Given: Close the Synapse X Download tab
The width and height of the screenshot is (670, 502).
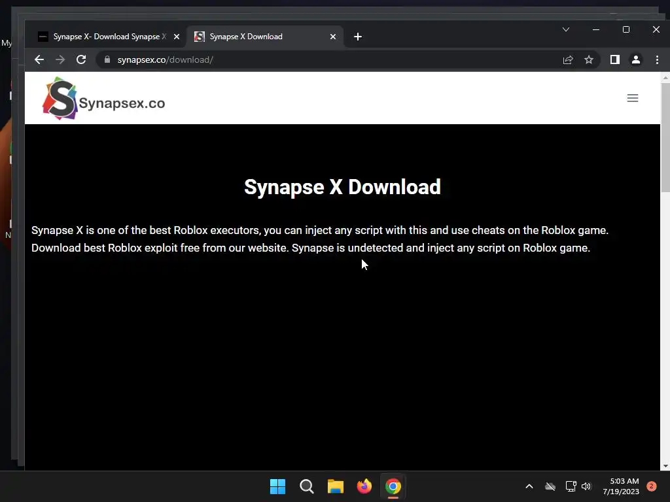Looking at the screenshot, I should (333, 37).
